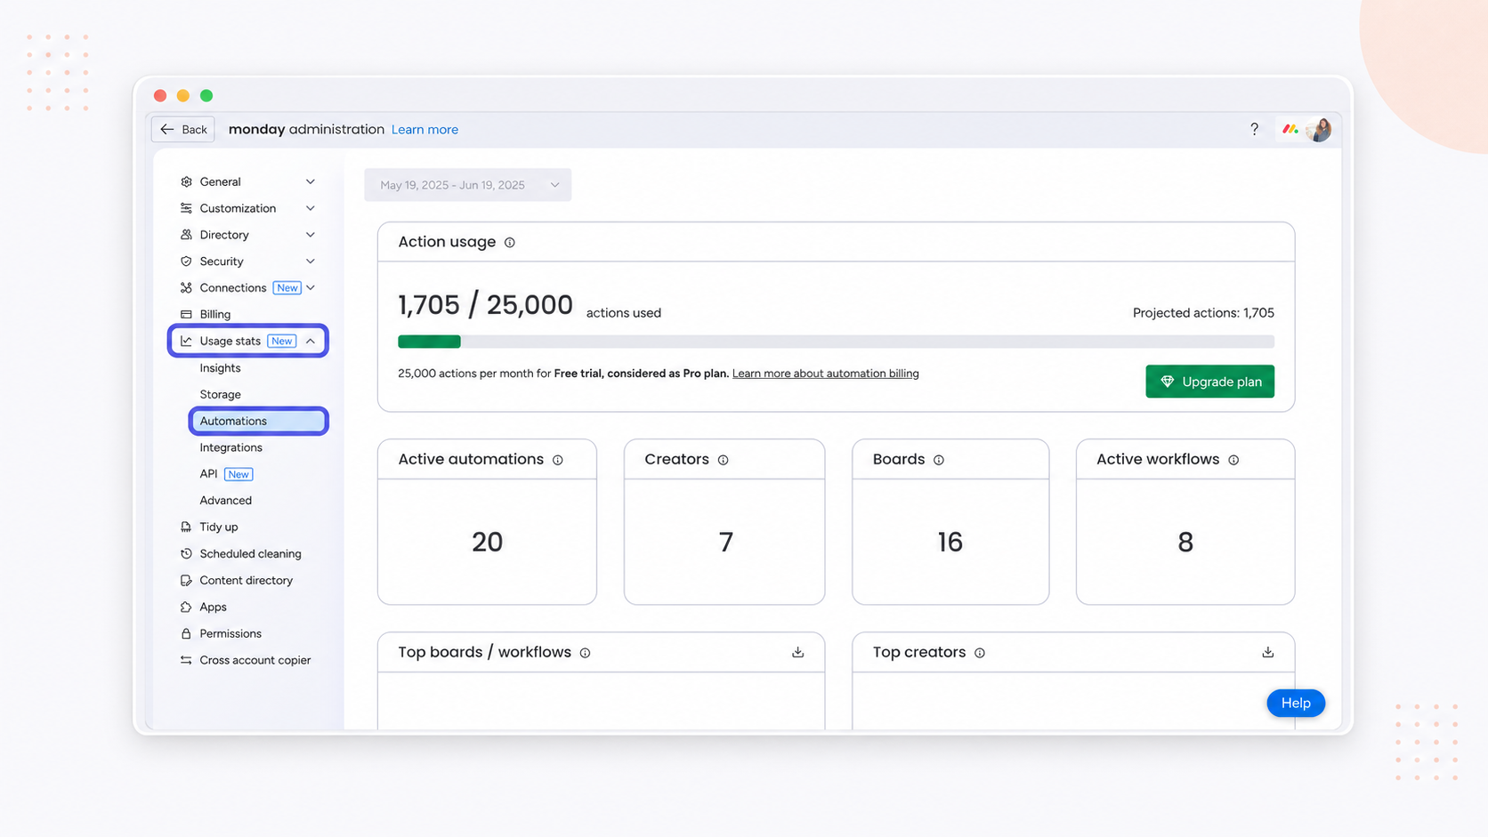Follow the Learn more link in header
This screenshot has height=837, width=1488.
tap(425, 130)
